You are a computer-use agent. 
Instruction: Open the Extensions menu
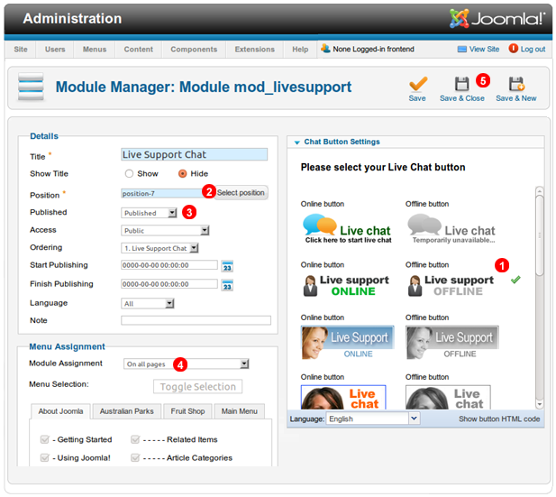tap(255, 50)
